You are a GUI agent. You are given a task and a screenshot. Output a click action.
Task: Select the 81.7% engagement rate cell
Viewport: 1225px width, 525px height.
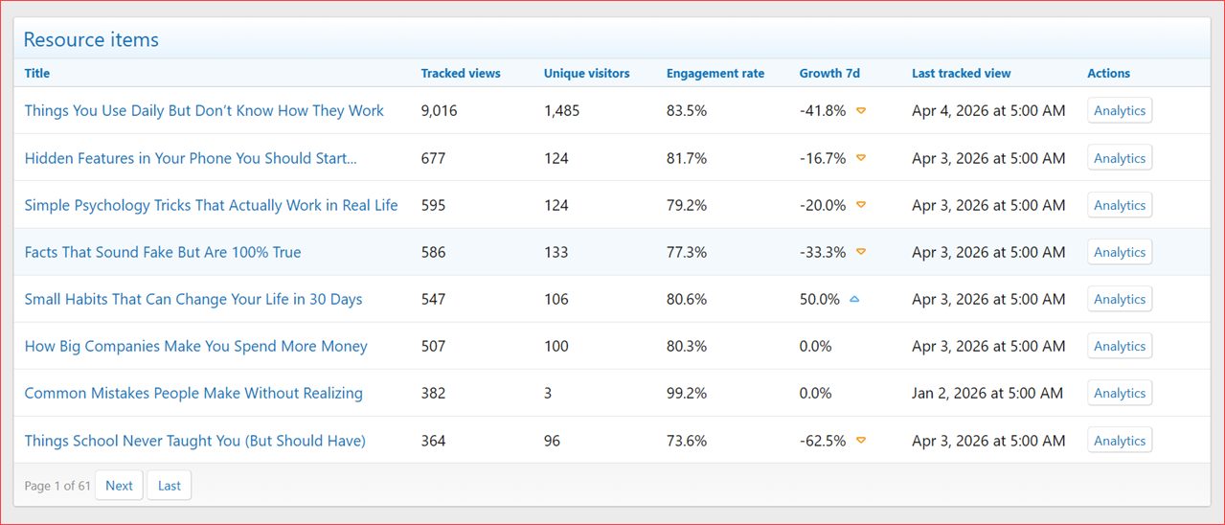point(687,158)
